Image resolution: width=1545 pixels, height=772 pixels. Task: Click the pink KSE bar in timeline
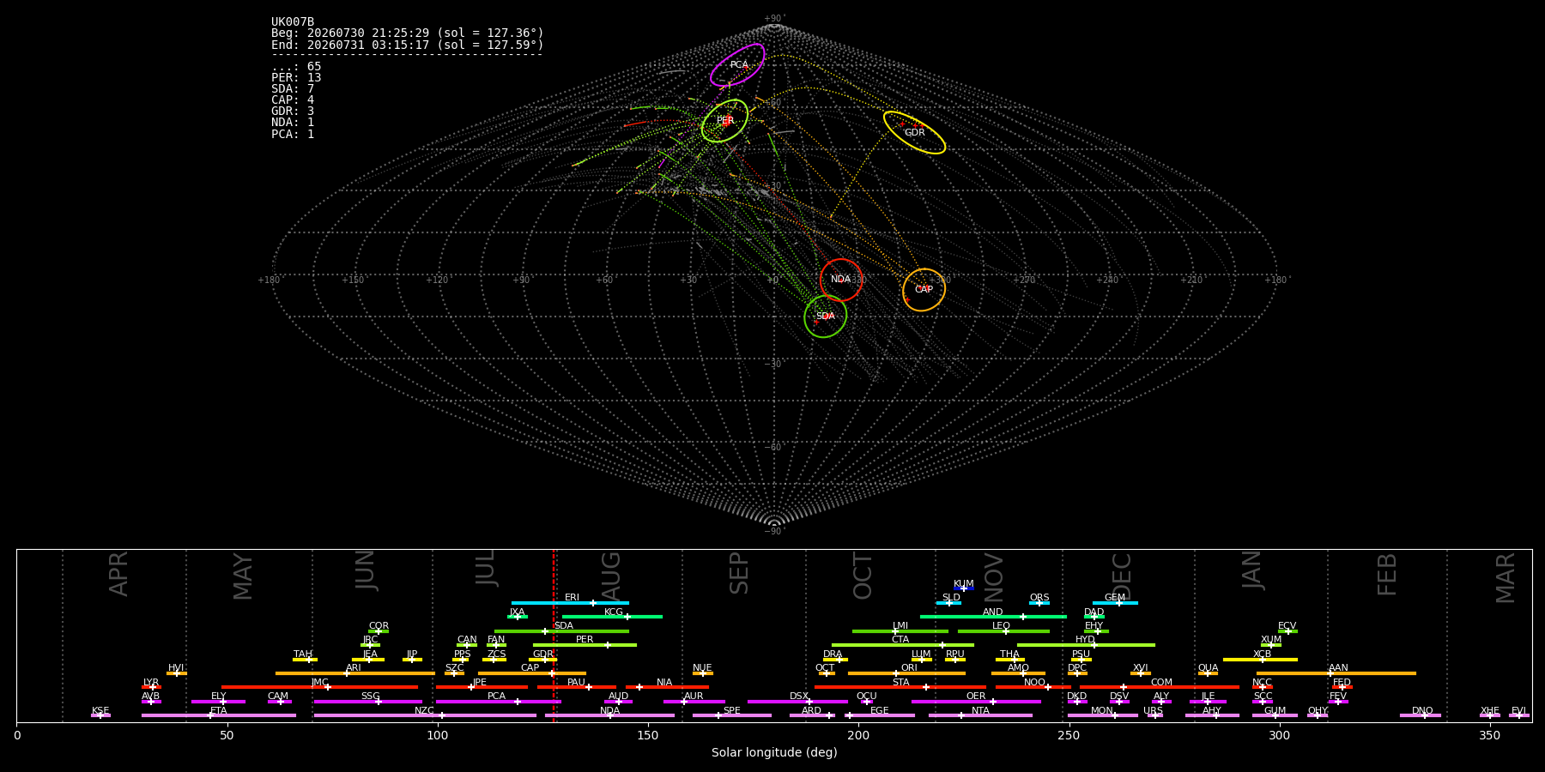[x=100, y=715]
